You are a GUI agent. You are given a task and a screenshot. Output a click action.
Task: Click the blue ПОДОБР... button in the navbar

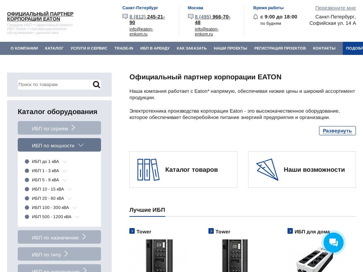(353, 48)
